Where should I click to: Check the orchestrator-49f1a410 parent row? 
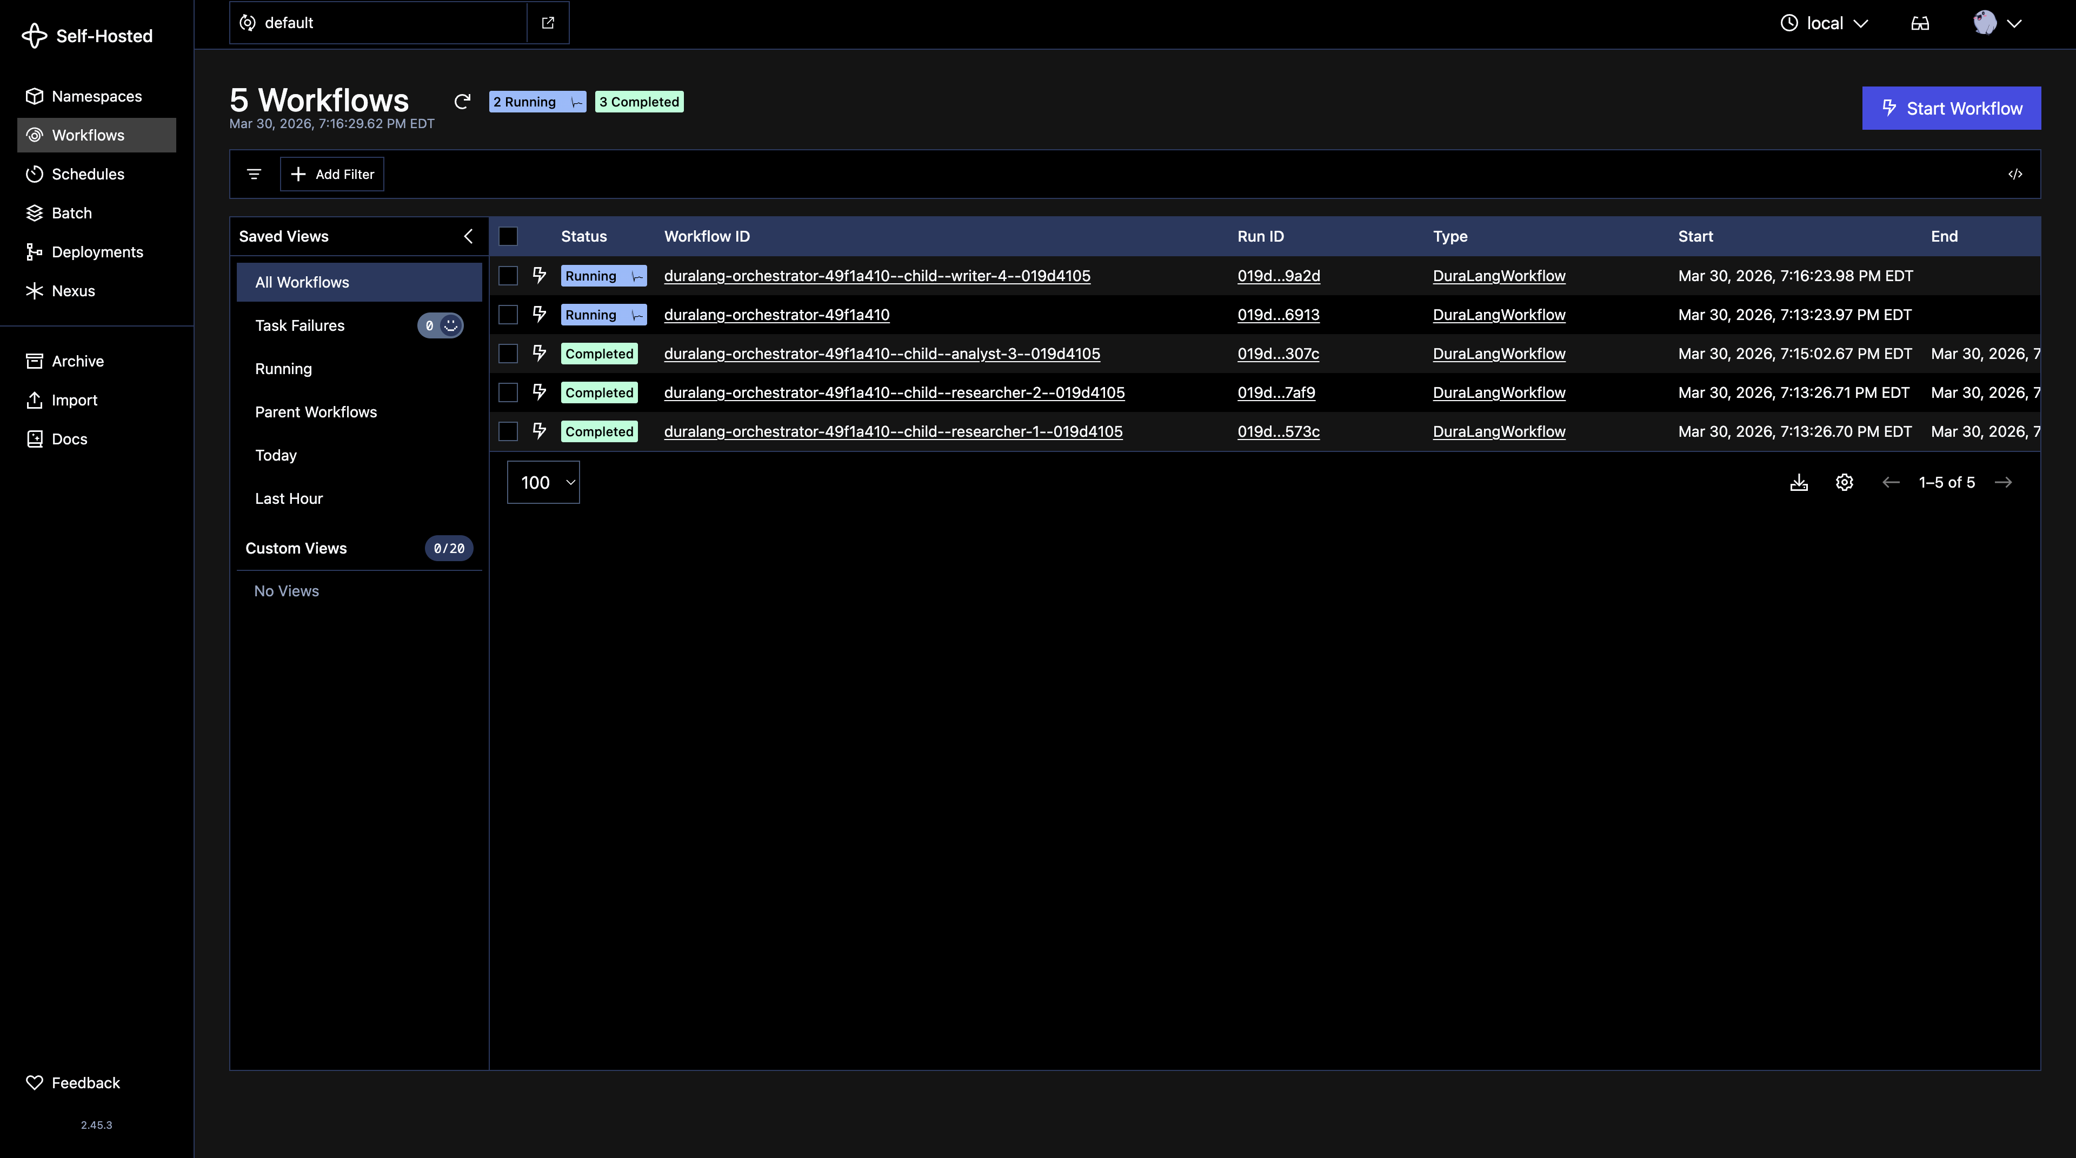click(x=508, y=314)
